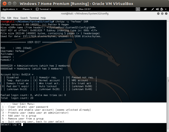Click the battery/power status icon
This screenshot has width=169, height=132.
(x=162, y=9)
